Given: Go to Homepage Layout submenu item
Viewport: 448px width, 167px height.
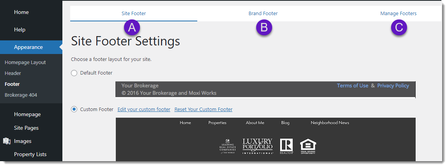Looking at the screenshot, I should (x=25, y=63).
